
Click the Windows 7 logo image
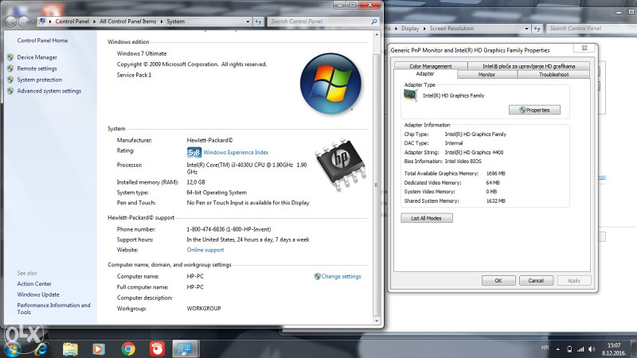pyautogui.click(x=330, y=84)
